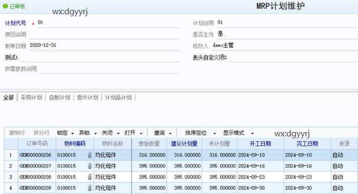
Task: Click the 未计划量 column header
Action: (220, 144)
